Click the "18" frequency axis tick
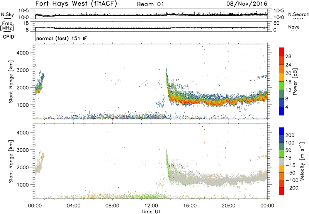309x214 pixels. (x=26, y=23)
